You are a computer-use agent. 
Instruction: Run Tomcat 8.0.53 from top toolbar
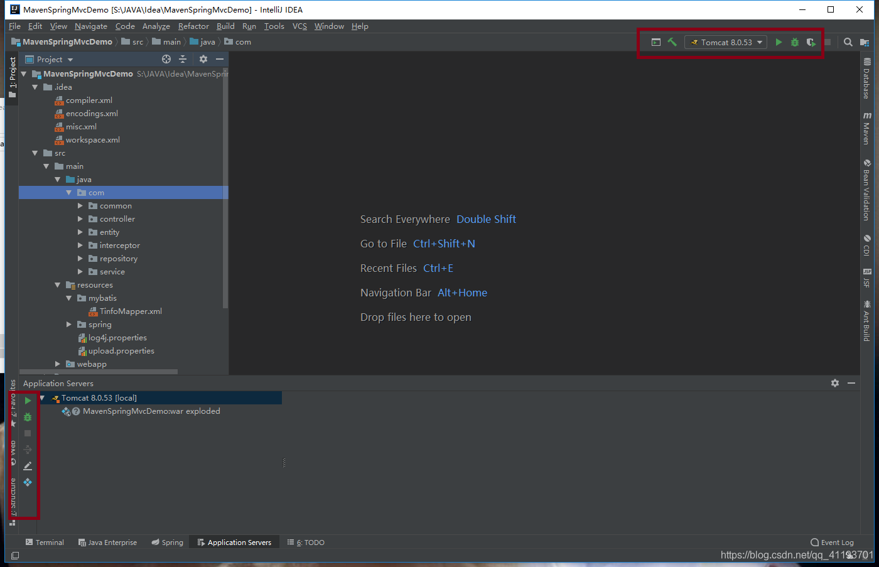(x=779, y=42)
